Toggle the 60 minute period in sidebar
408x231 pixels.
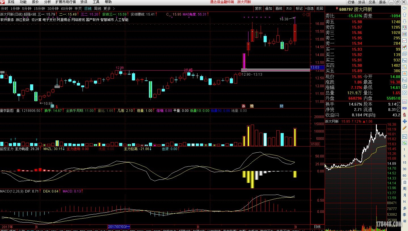405,176
